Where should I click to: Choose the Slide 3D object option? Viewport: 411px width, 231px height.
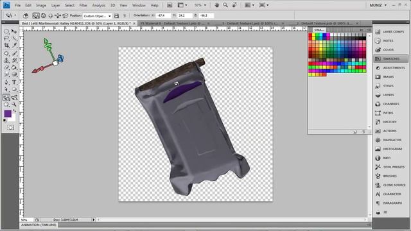[58, 15]
